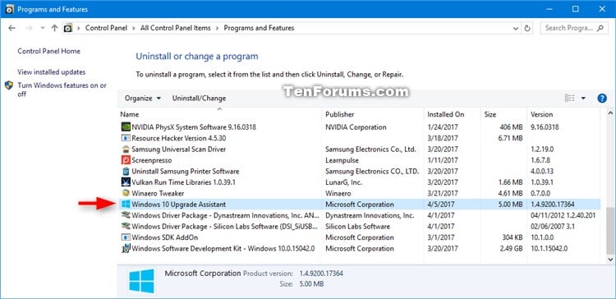Click the Dynastream Driver Package icon
616x299 pixels.
pos(126,215)
